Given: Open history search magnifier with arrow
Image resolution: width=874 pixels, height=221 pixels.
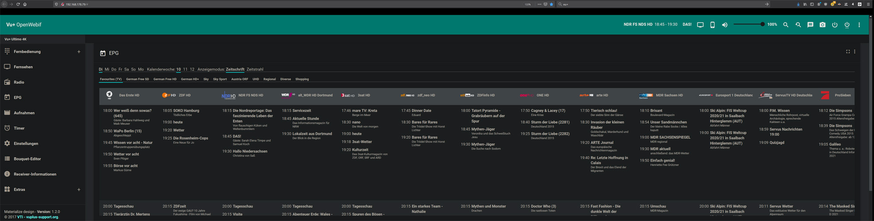Looking at the screenshot, I should tap(798, 25).
